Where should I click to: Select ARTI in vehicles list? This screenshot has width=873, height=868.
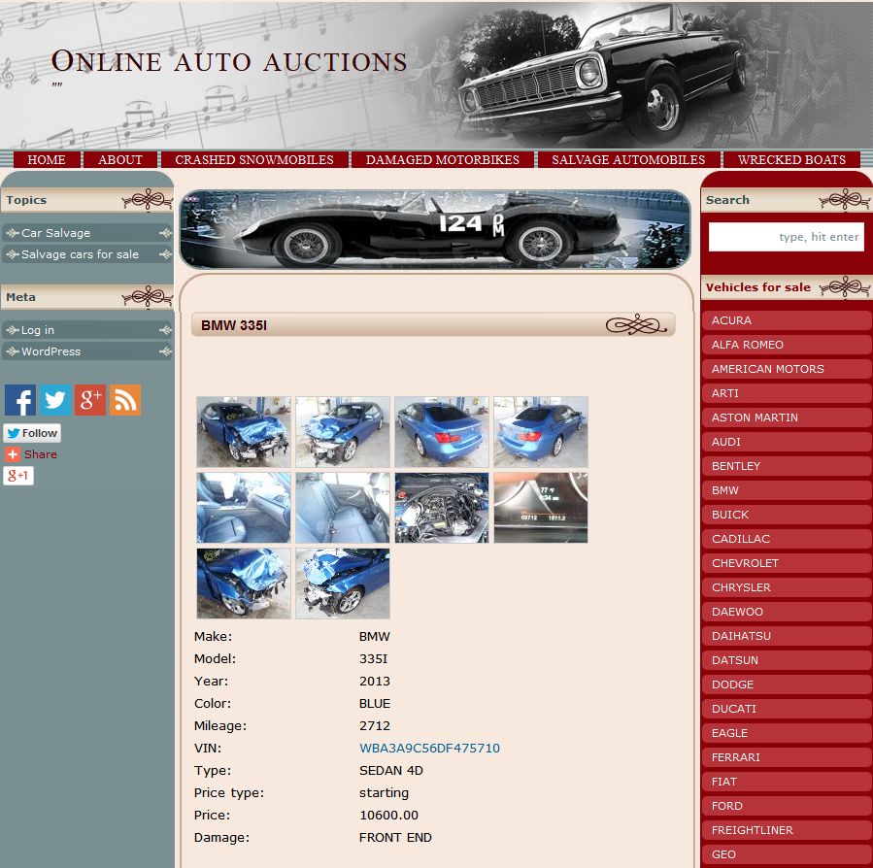787,393
